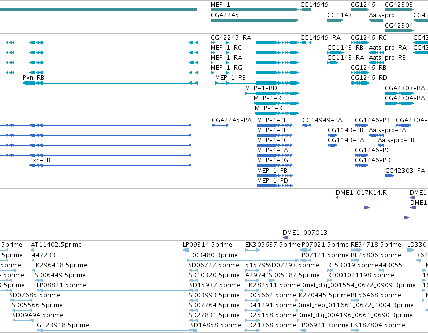The image size is (428, 333).
Task: Select transcript MEP-1-RF
Action: (276, 103)
